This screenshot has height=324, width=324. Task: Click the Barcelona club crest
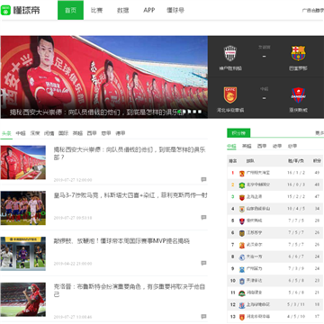pos(298,53)
